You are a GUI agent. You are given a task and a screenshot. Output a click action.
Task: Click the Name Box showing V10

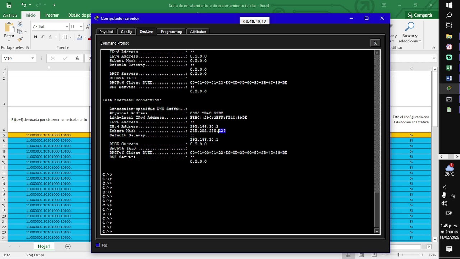pyautogui.click(x=16, y=58)
